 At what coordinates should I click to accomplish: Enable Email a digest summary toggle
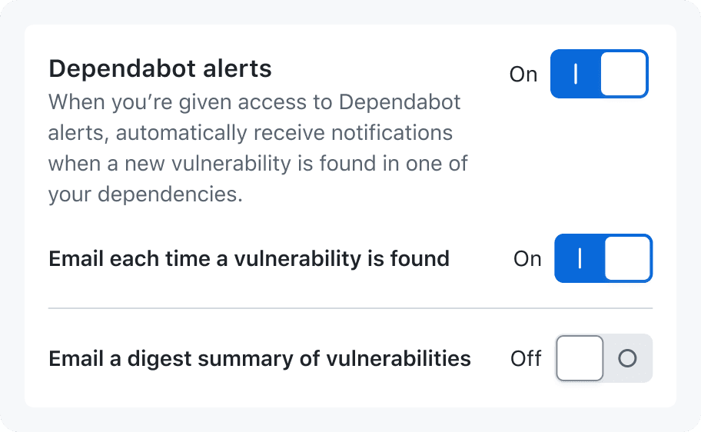pyautogui.click(x=604, y=358)
